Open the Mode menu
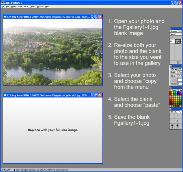Screen dimensions: 183x172 pos(13,7)
